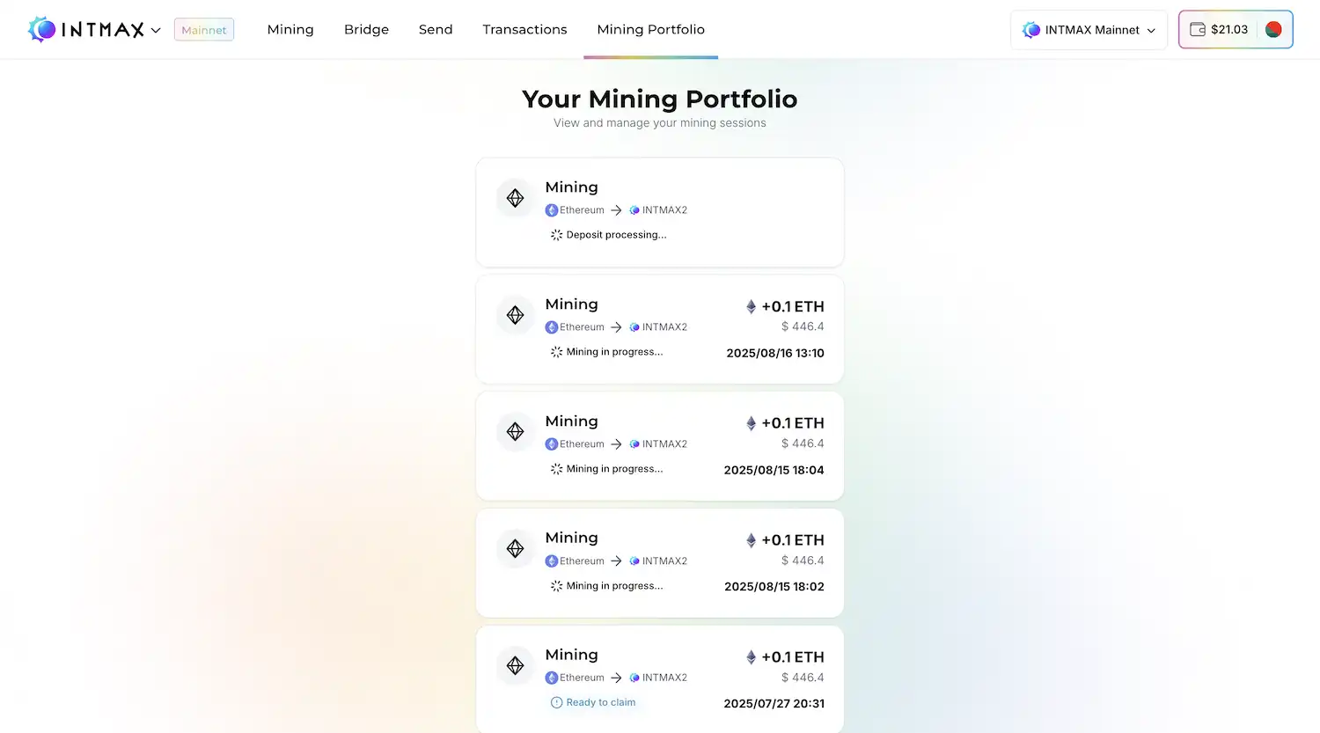Open the Bridge tab
Viewport: 1320px width, 733px height.
pyautogui.click(x=366, y=29)
